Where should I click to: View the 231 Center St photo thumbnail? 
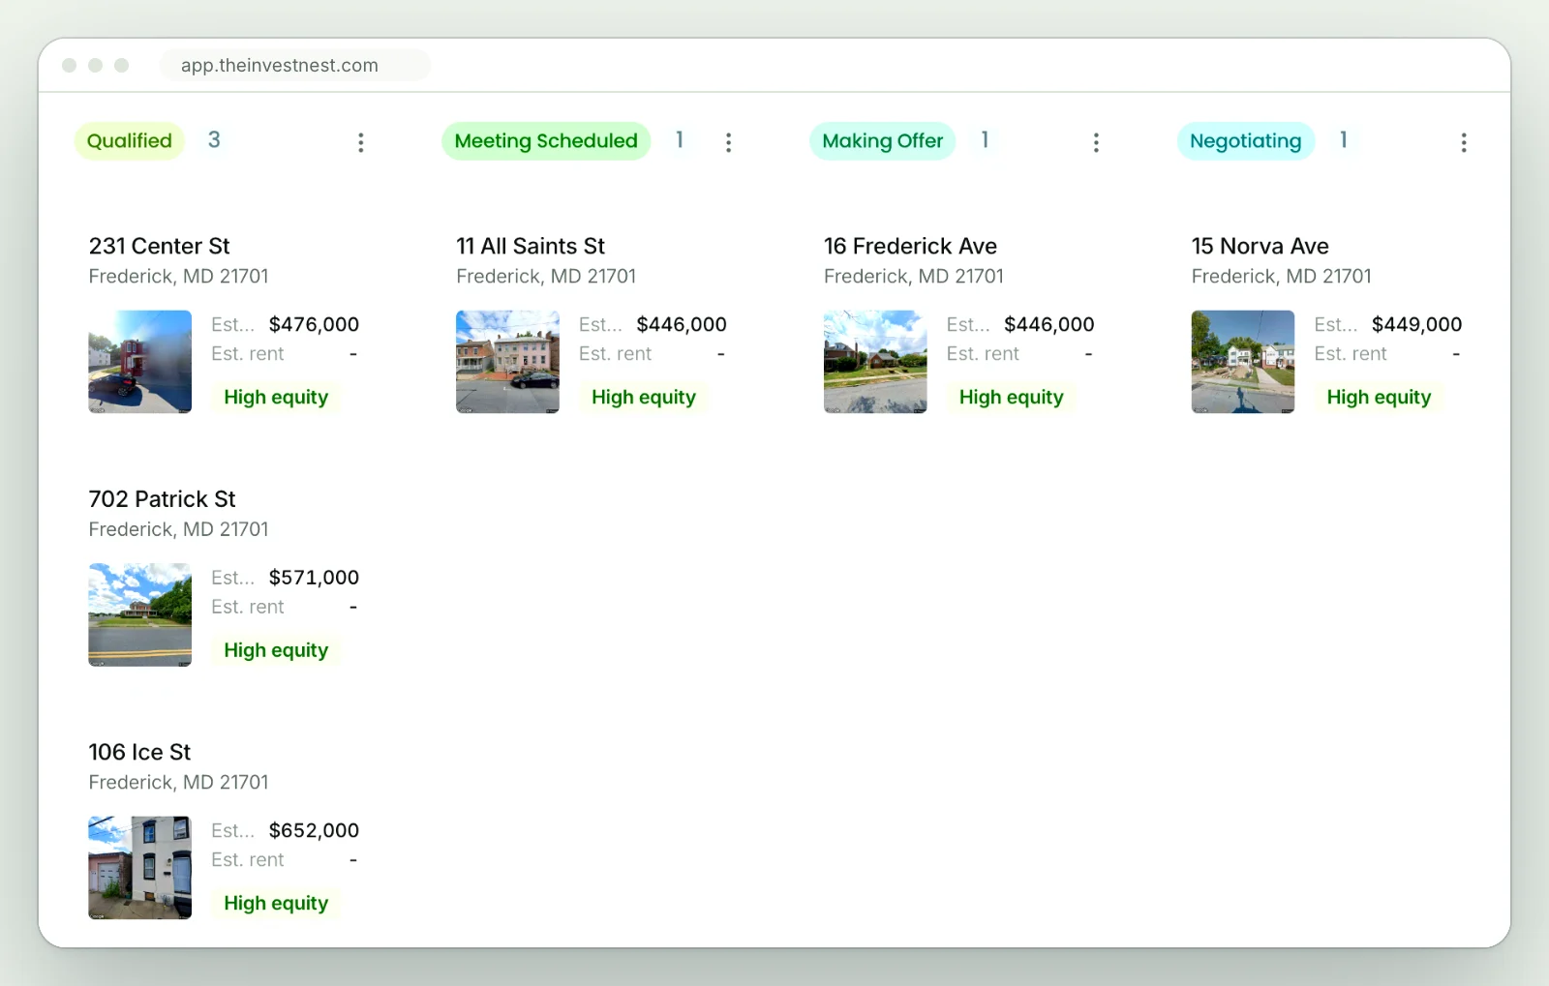click(140, 362)
